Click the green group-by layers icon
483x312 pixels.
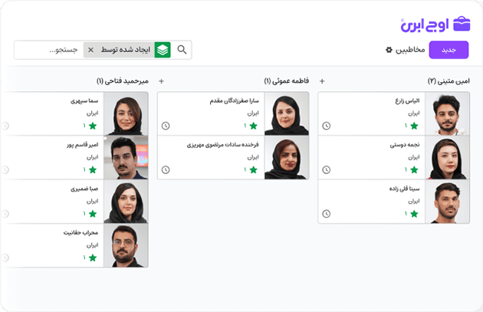click(x=163, y=50)
